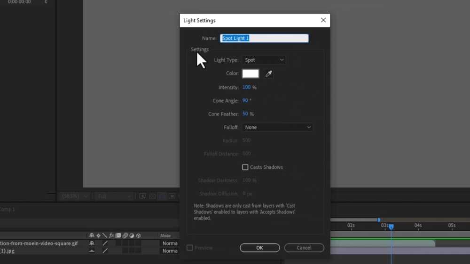Screen dimensions: 470x264
Task: Click the Shy switch column header icon
Action: tap(92, 235)
